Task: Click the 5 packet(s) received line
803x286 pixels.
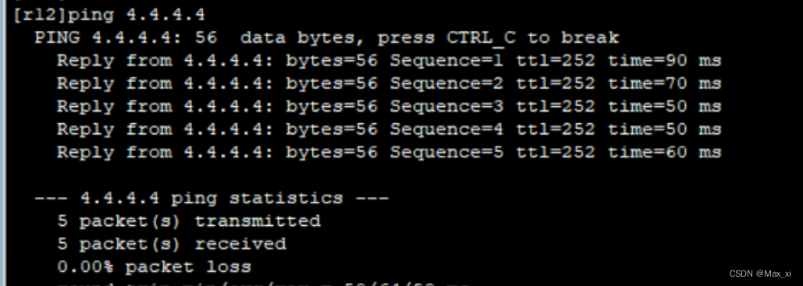Action: [172, 244]
